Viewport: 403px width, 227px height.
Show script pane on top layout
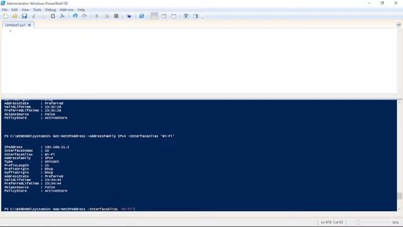coord(154,16)
